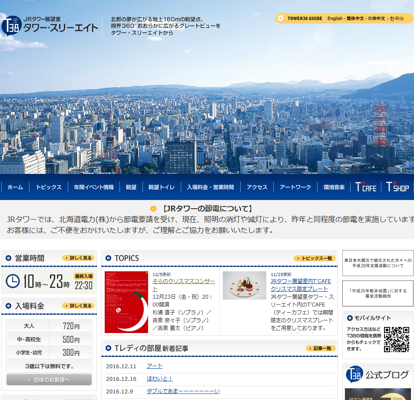Click the Christmas dessert plate thumbnail
The height and width of the screenshot is (400, 414).
coord(245,285)
